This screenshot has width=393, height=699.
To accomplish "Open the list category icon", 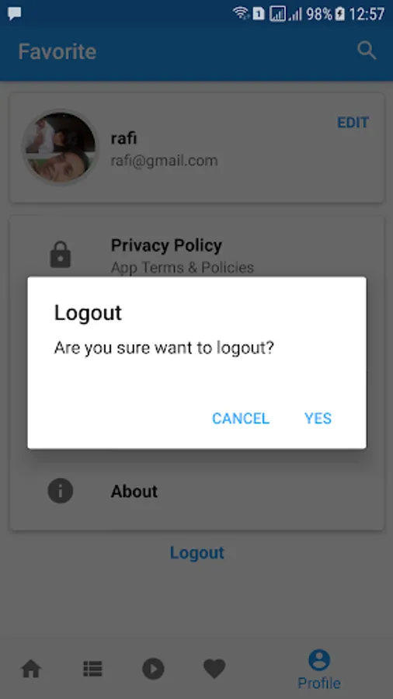I will click(92, 669).
